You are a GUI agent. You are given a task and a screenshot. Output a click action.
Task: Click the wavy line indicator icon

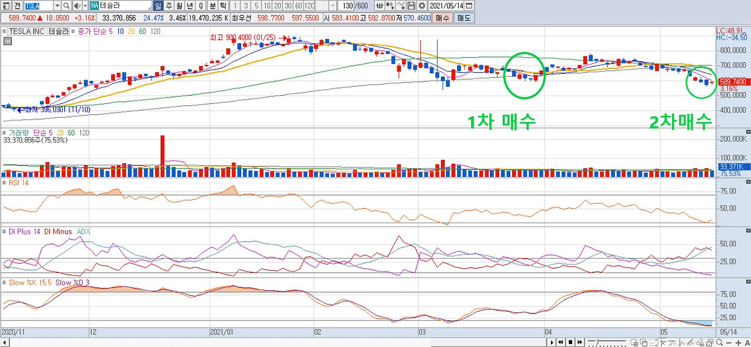point(672,342)
